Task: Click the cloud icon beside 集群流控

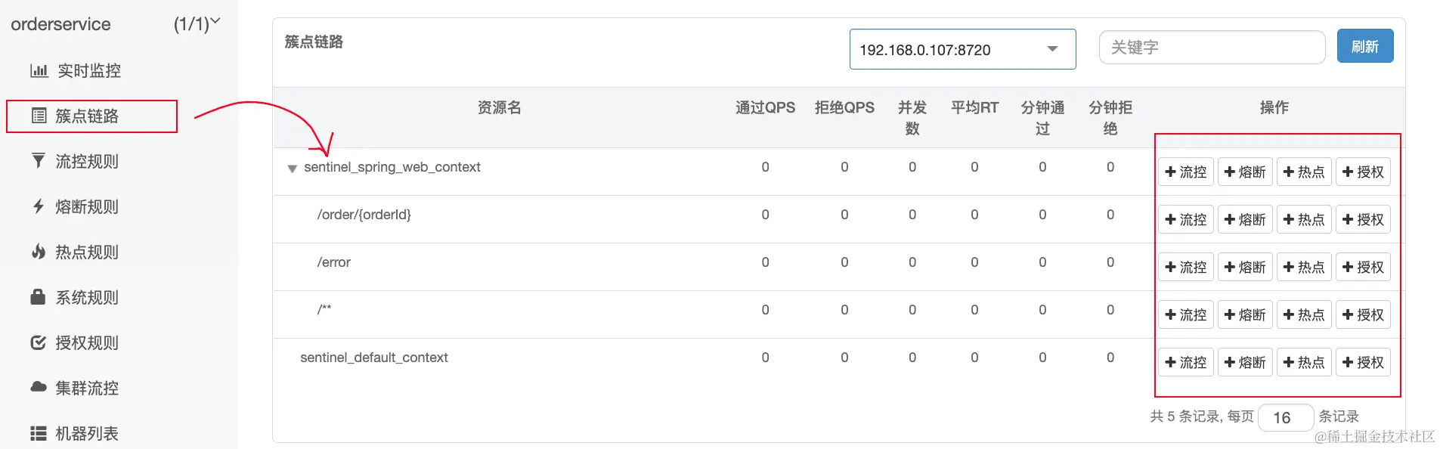Action: click(39, 387)
